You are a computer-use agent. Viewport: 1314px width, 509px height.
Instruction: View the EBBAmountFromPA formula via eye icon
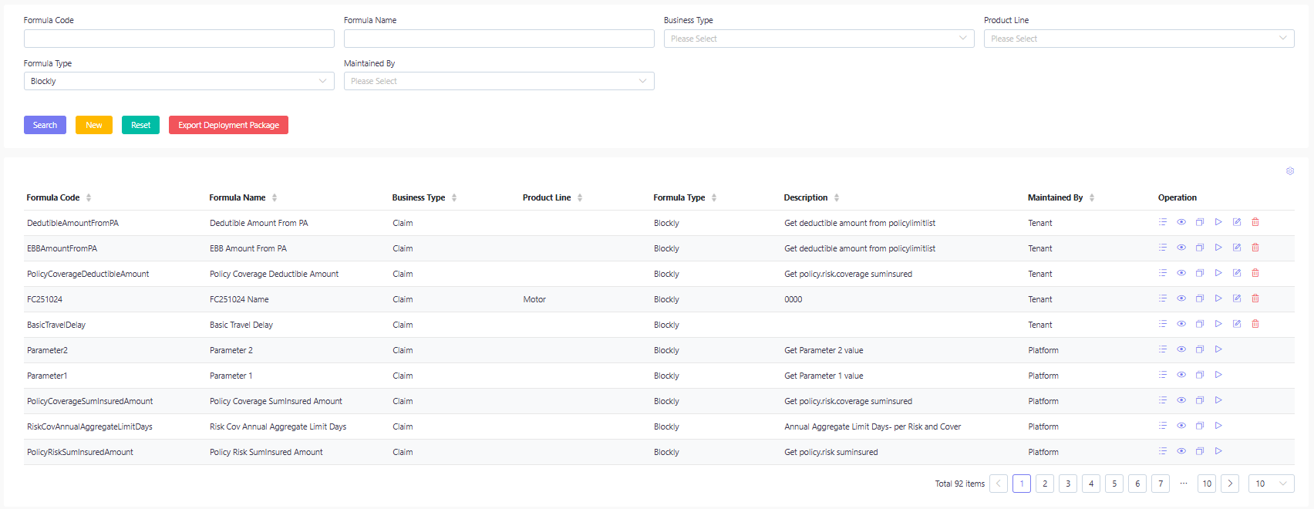[x=1181, y=248]
